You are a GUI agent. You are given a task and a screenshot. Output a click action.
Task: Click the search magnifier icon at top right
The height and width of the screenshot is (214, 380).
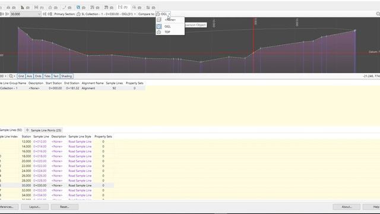(378, 14)
